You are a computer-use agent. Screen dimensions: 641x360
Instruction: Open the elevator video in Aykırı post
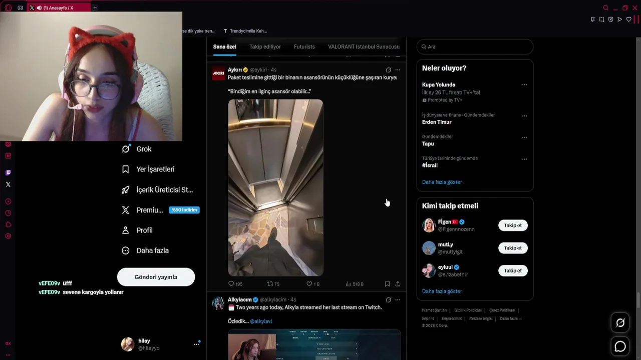pos(275,187)
